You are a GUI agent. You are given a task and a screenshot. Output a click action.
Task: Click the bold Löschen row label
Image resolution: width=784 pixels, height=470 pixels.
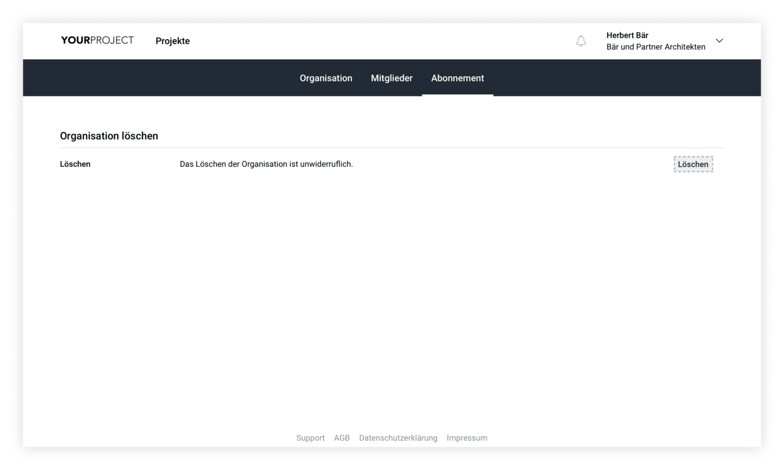point(75,164)
